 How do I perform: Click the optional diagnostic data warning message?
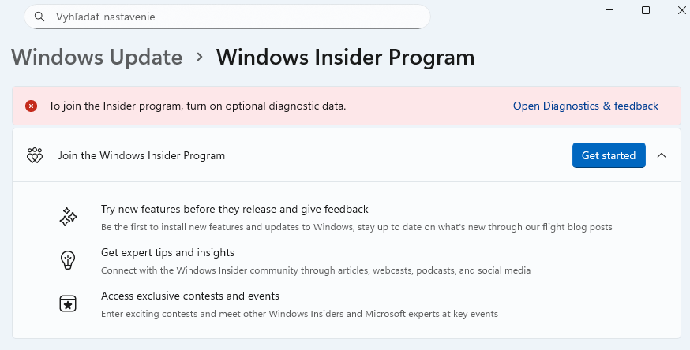[197, 106]
